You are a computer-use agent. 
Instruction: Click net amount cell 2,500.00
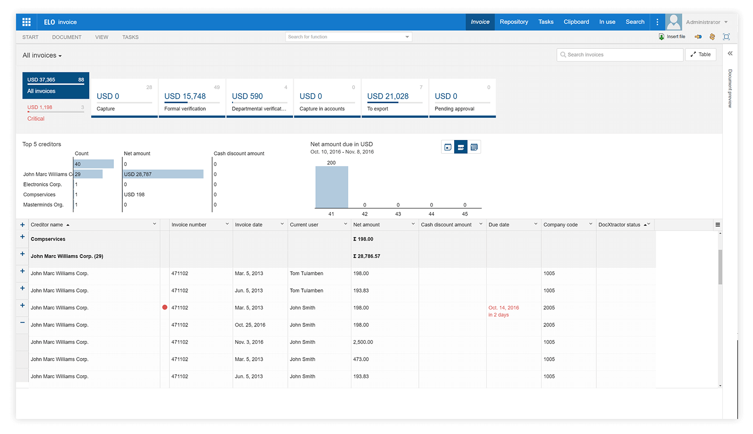point(363,342)
